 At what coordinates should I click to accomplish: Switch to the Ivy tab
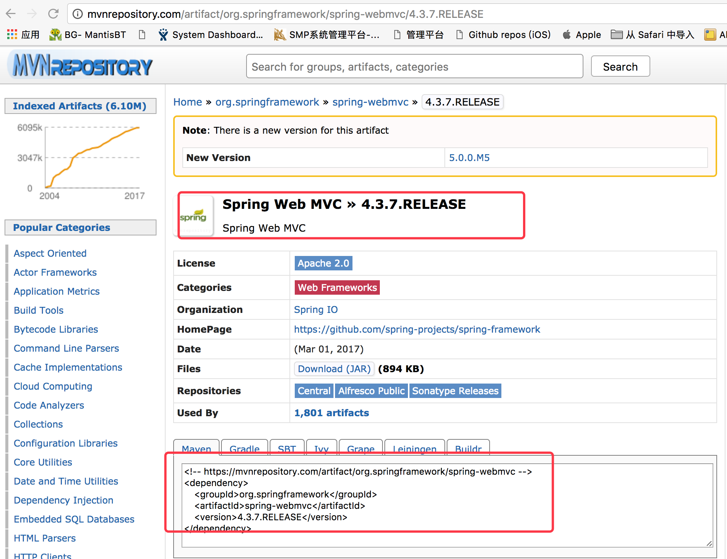[321, 448]
